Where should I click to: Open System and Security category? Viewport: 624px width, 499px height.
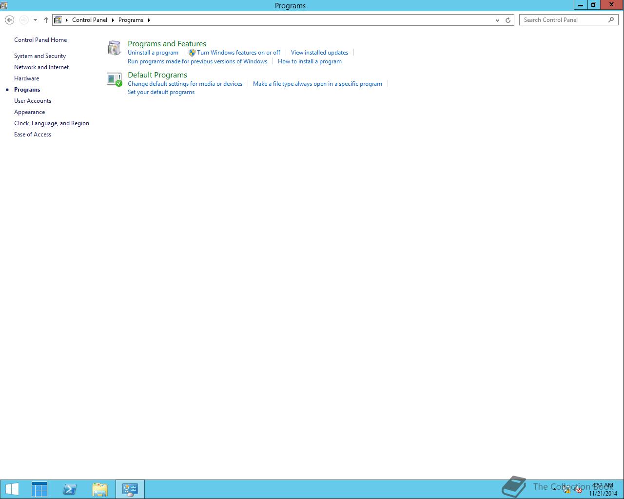40,56
